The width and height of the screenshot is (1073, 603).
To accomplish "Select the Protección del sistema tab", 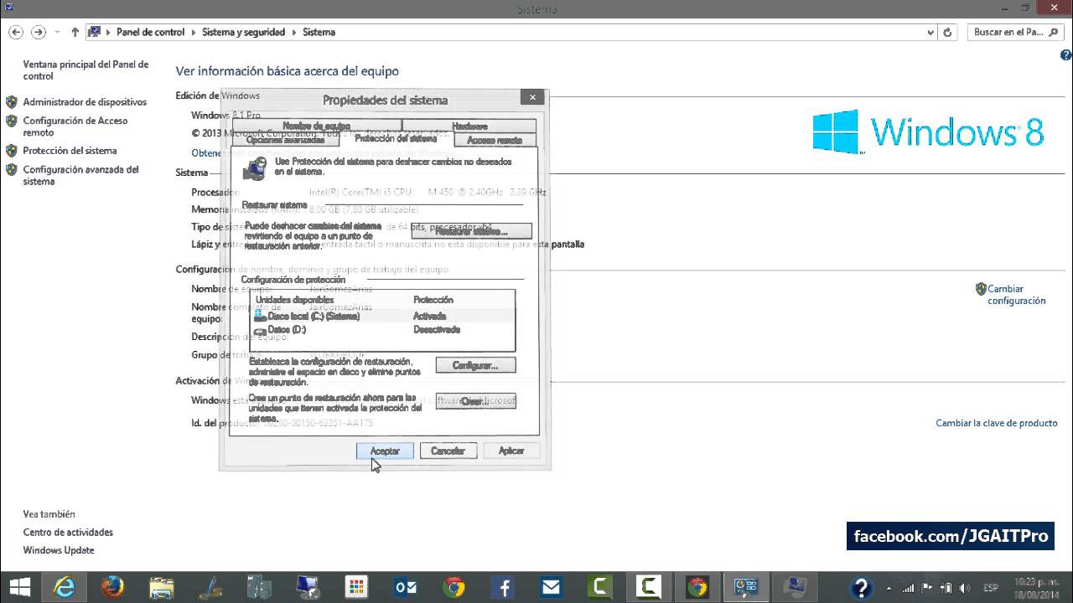I will click(x=396, y=139).
